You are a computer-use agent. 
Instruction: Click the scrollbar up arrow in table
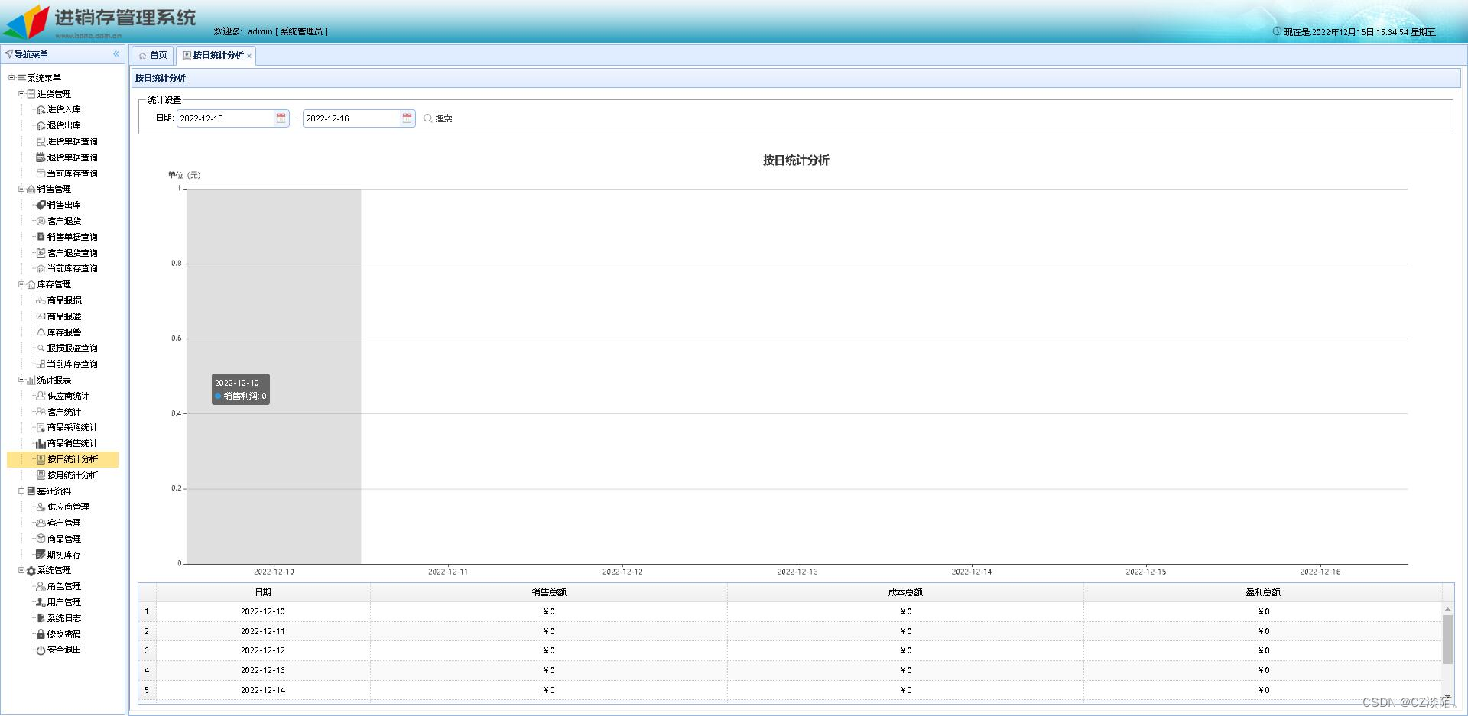[1447, 609]
